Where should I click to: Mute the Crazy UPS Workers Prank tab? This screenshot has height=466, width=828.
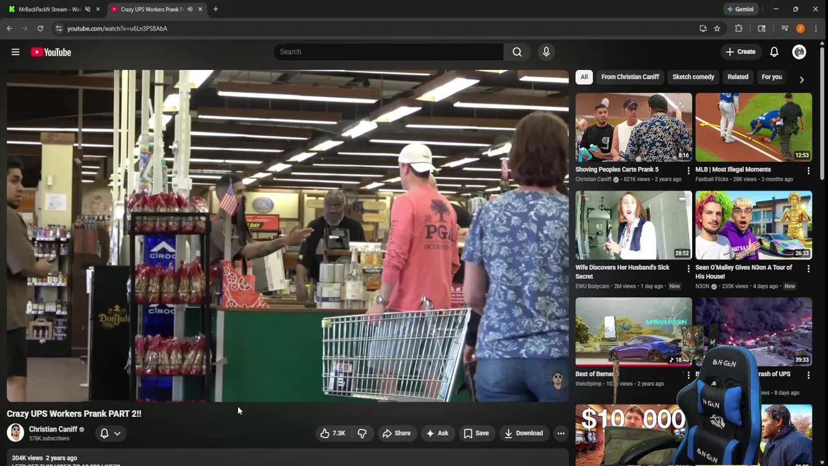[190, 9]
